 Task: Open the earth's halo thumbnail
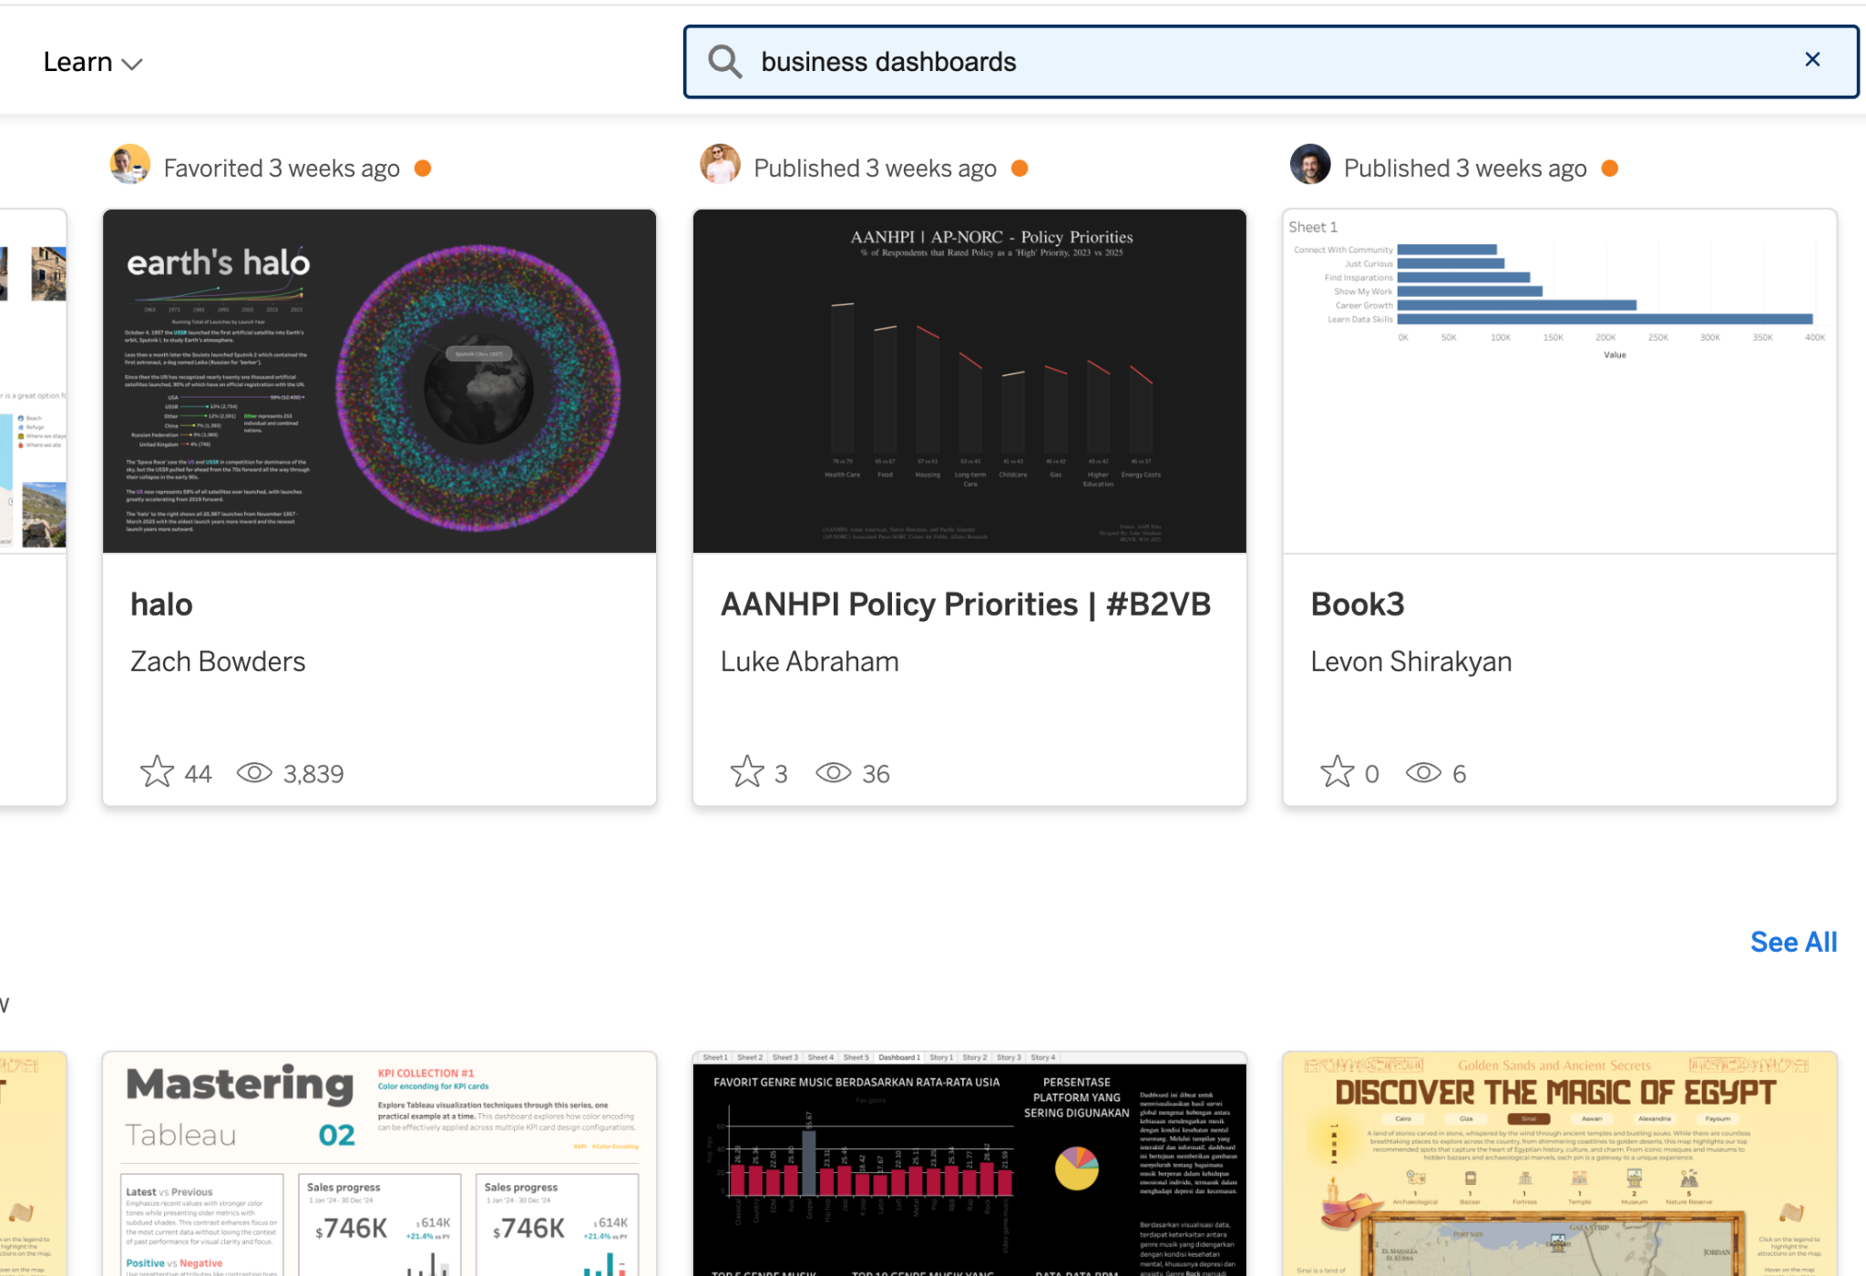379,381
